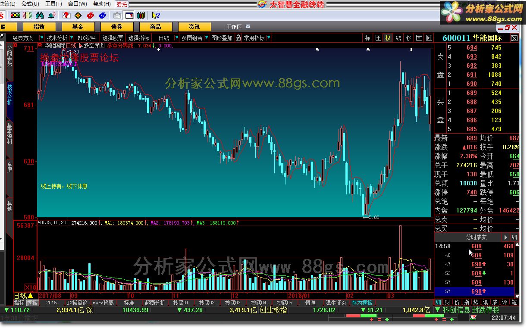Click the panel collapse icon in chart toolbar
527x328 pixels.
(419, 38)
